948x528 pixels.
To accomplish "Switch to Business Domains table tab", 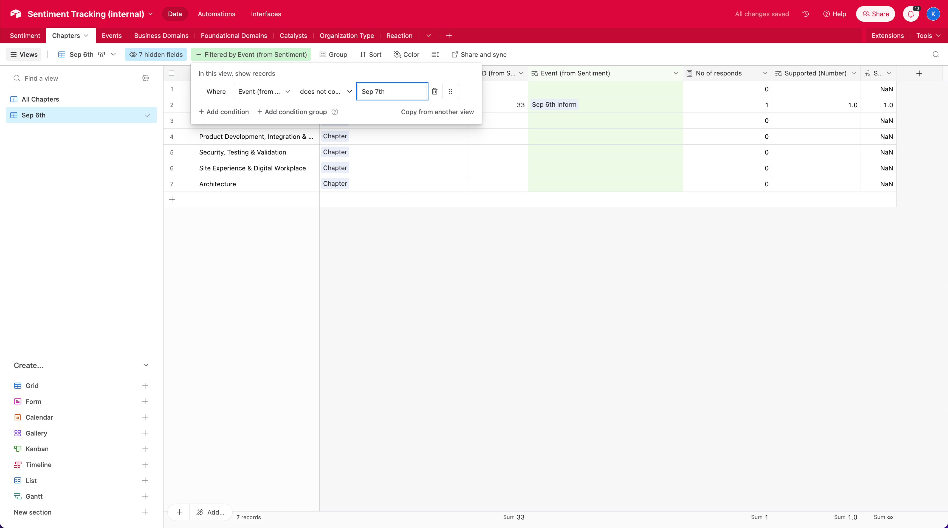I will [x=161, y=36].
